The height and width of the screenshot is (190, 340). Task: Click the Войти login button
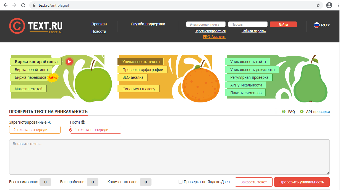coord(283,25)
